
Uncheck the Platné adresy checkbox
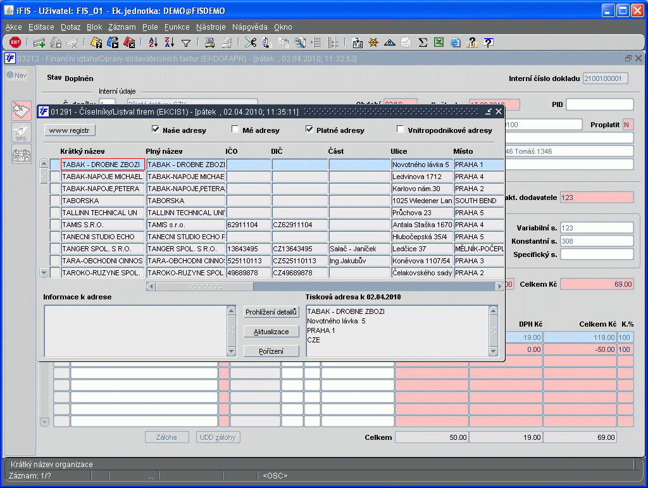click(309, 130)
